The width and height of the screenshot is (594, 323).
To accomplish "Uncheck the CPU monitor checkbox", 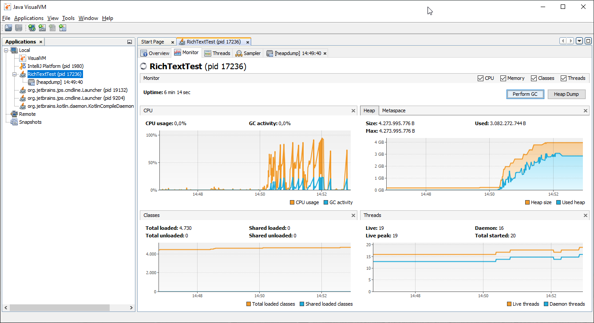I will (480, 78).
